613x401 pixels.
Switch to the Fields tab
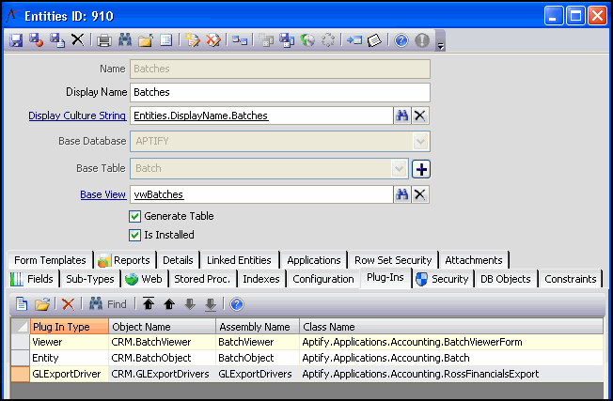pos(33,279)
